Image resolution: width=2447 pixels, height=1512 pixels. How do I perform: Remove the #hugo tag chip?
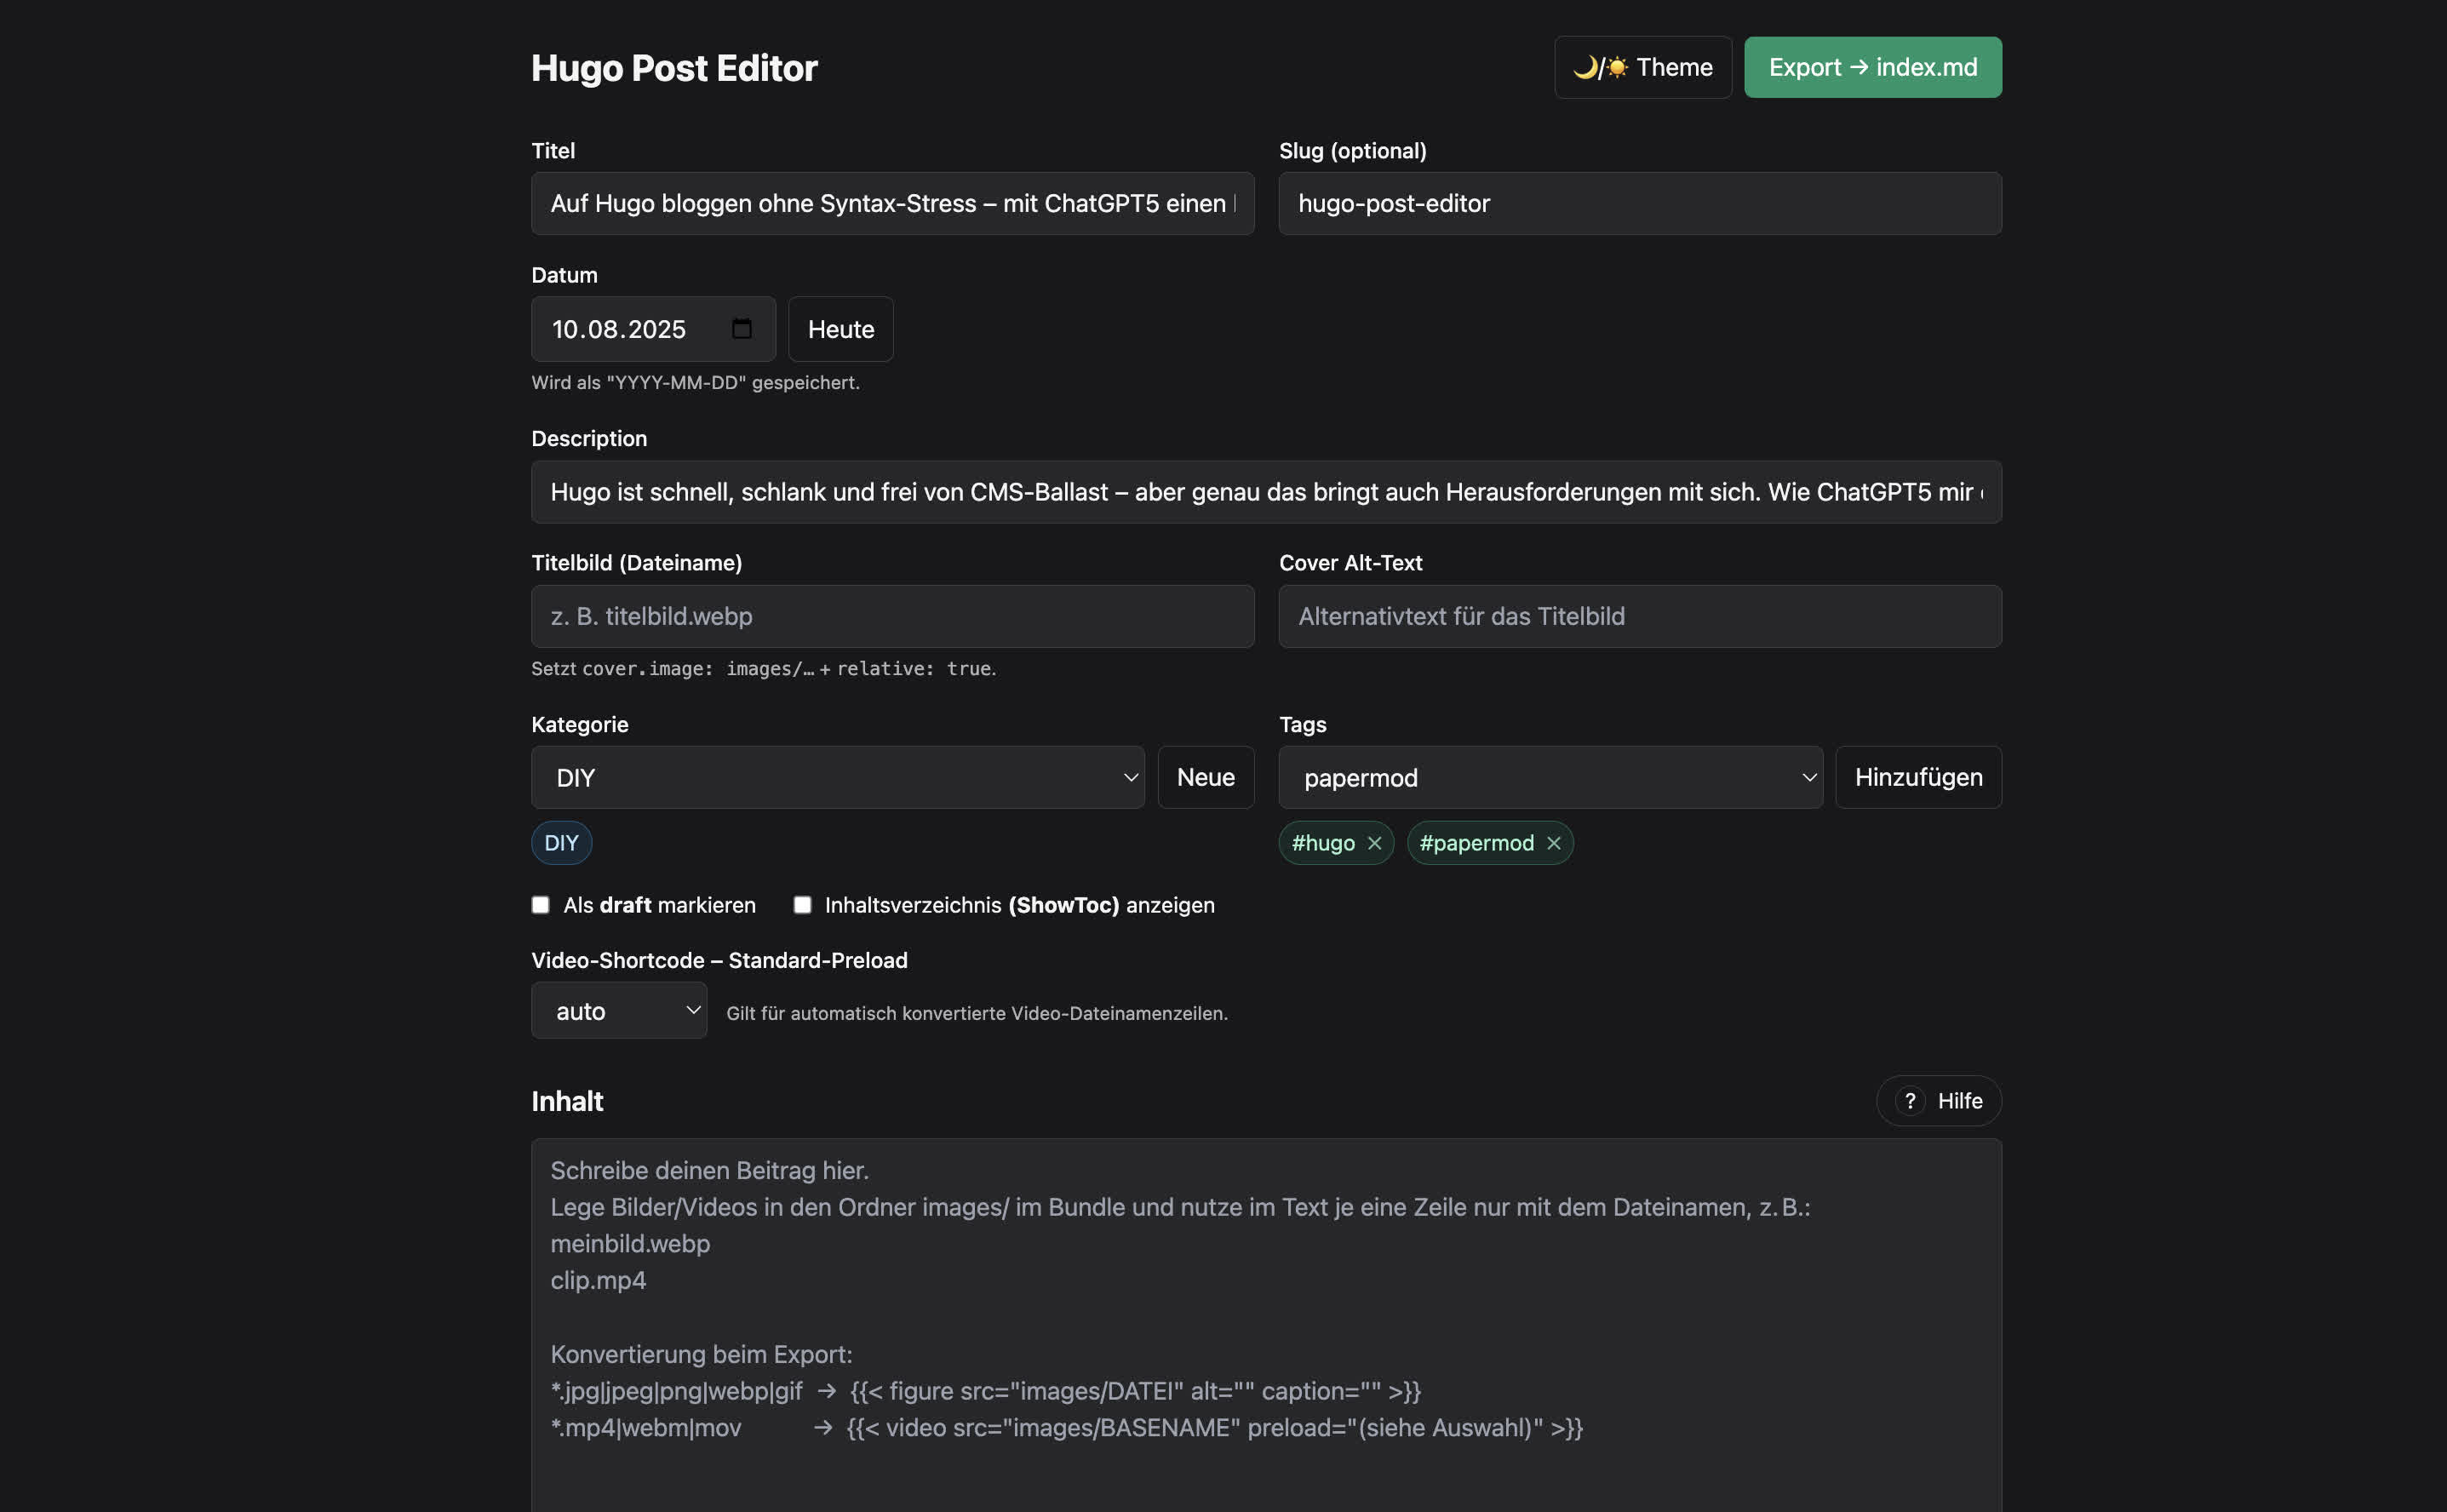pyautogui.click(x=1374, y=843)
